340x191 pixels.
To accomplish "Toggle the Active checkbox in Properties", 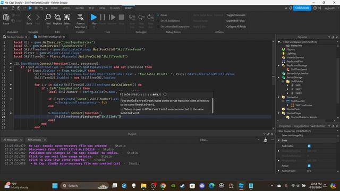I will click(309, 166).
